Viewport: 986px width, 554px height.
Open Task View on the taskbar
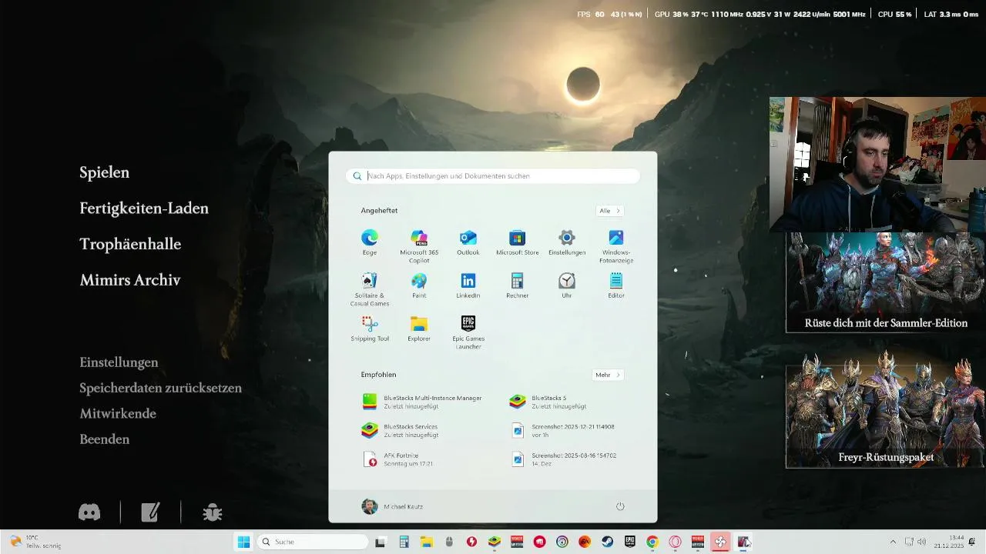381,542
